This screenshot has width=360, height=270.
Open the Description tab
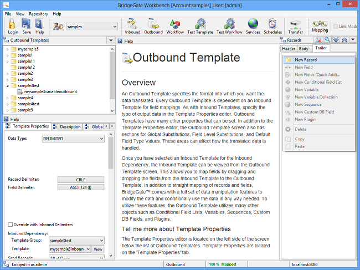coord(67,126)
